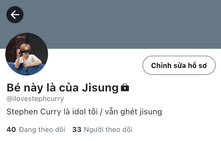The width and height of the screenshot is (221, 141).
Task: Click the following count number 40
Action: (x=11, y=130)
